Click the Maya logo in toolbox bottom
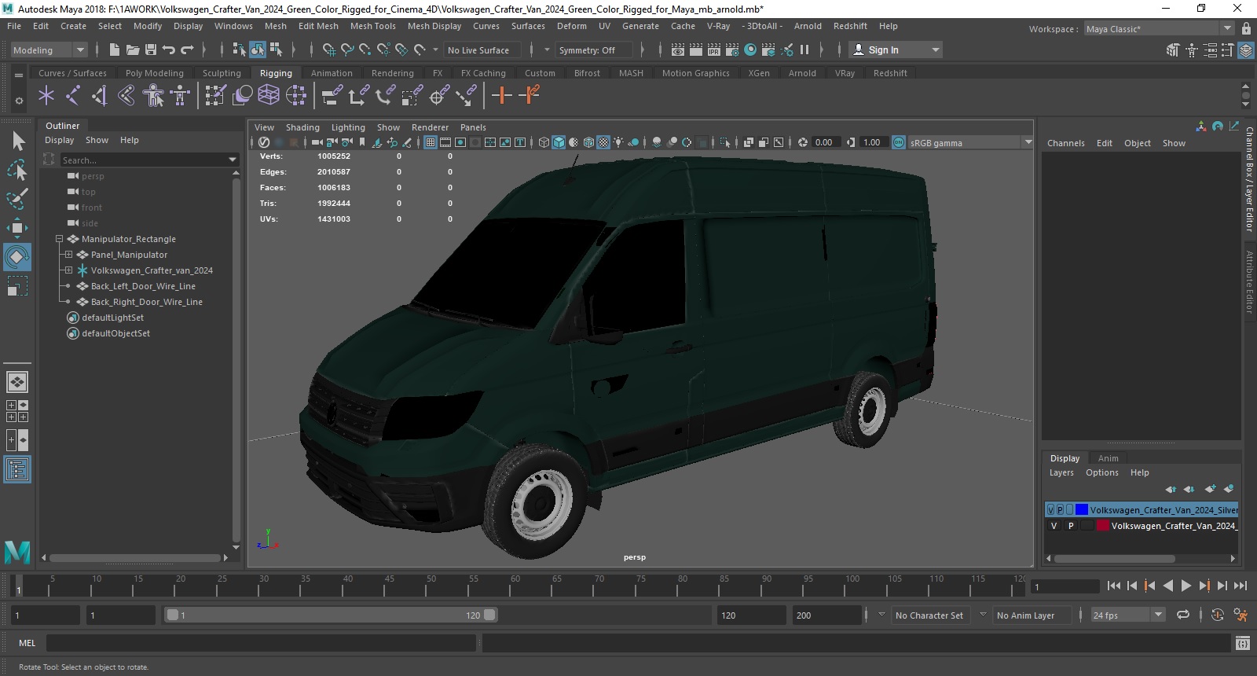1257x676 pixels. click(17, 553)
